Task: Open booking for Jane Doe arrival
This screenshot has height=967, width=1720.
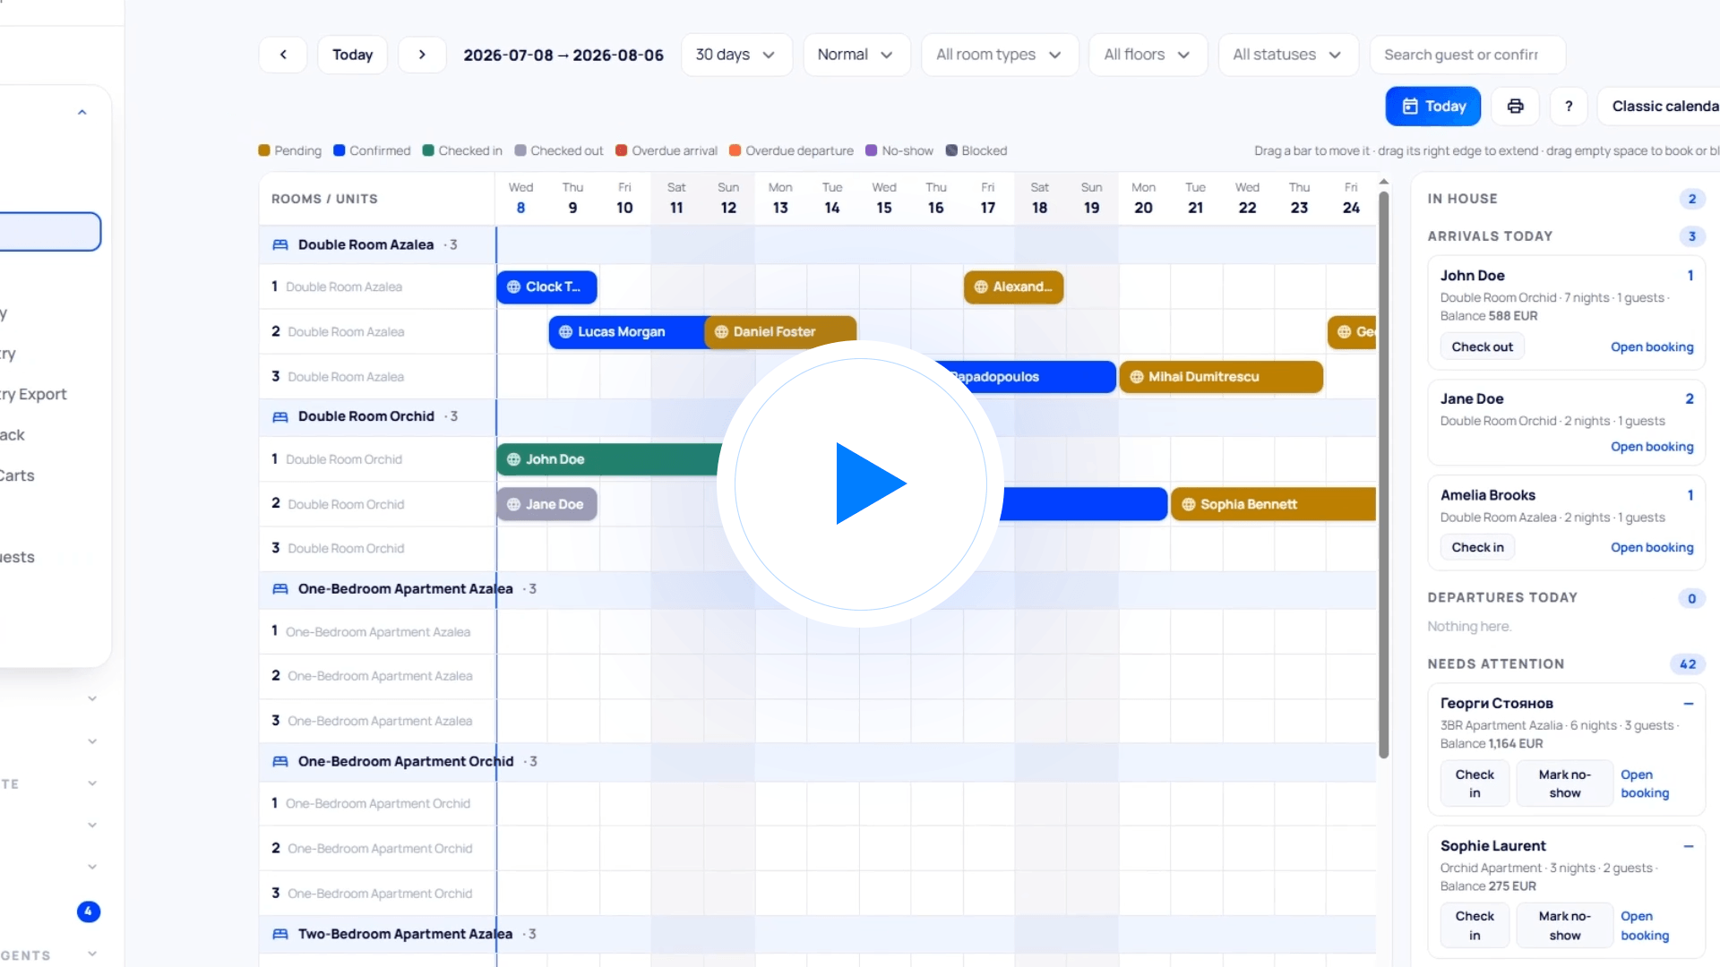Action: click(1652, 446)
